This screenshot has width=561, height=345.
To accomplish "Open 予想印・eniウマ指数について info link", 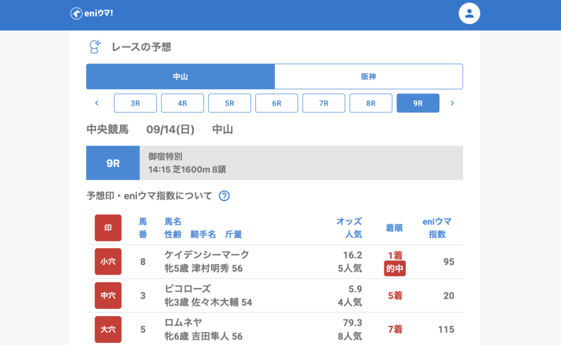I will pyautogui.click(x=149, y=196).
